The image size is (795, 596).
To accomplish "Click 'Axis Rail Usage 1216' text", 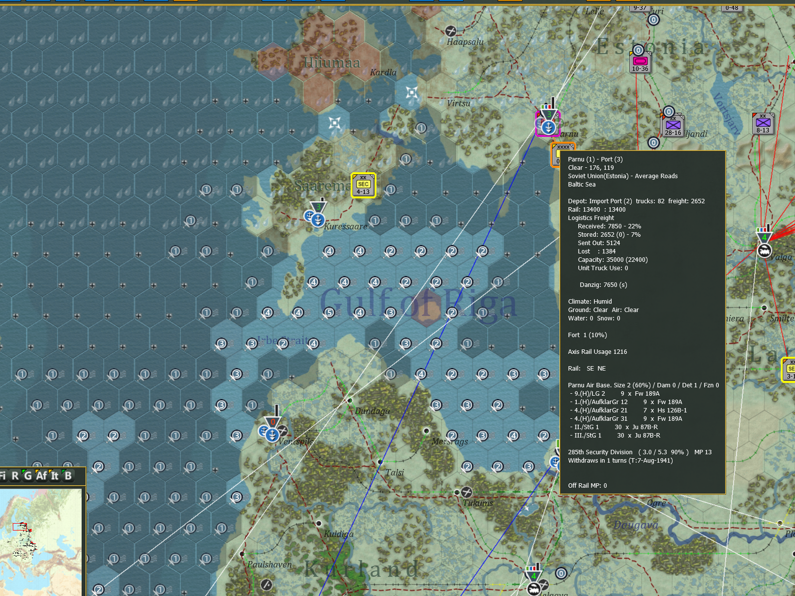I will [x=597, y=351].
